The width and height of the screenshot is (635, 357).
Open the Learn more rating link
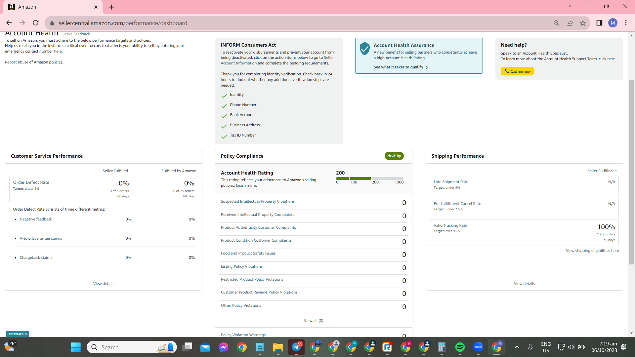pyautogui.click(x=246, y=185)
